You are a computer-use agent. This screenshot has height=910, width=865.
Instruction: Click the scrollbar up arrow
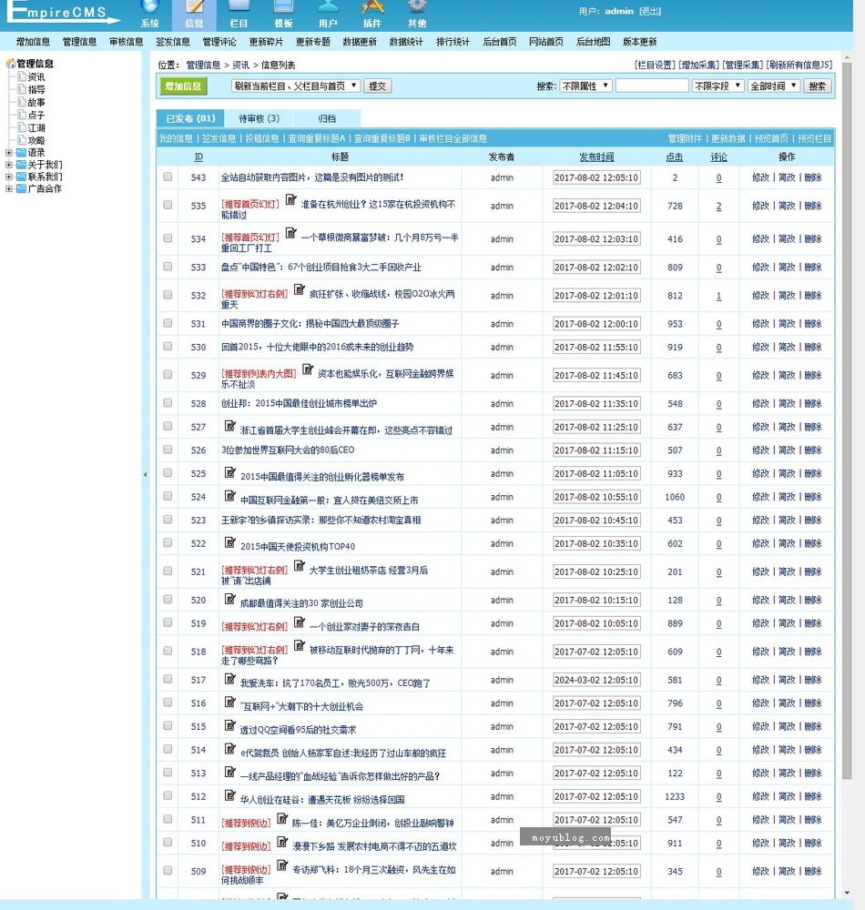pyautogui.click(x=847, y=57)
